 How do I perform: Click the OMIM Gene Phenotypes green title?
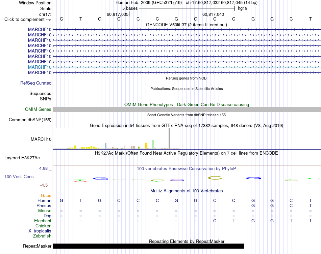coord(187,104)
